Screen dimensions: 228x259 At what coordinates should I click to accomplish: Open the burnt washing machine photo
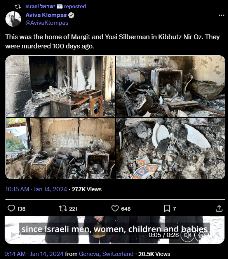point(60,86)
